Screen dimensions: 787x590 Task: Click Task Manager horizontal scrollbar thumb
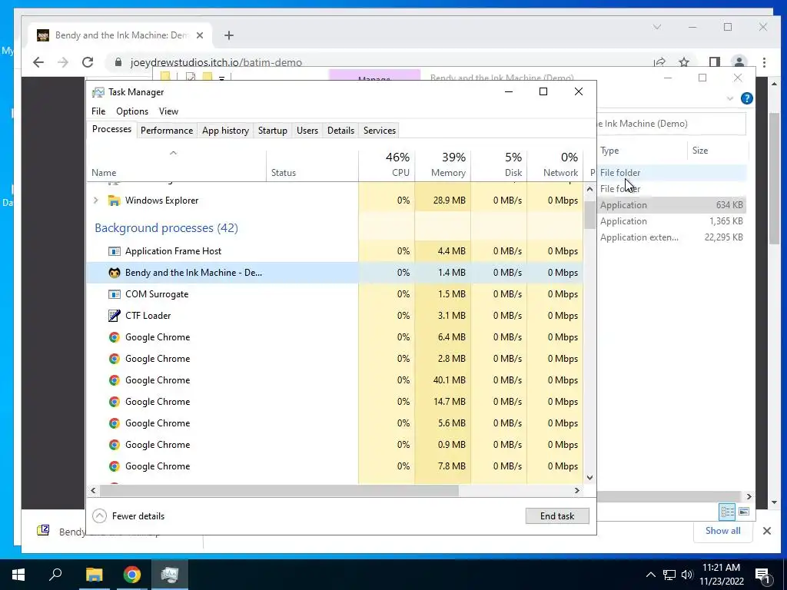point(279,490)
